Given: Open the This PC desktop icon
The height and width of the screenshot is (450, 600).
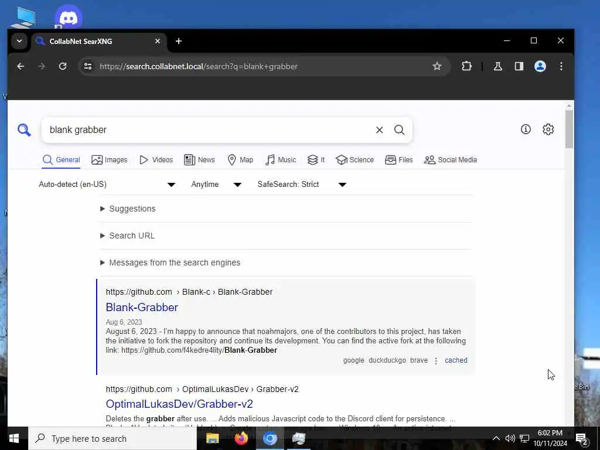Looking at the screenshot, I should coord(23,17).
